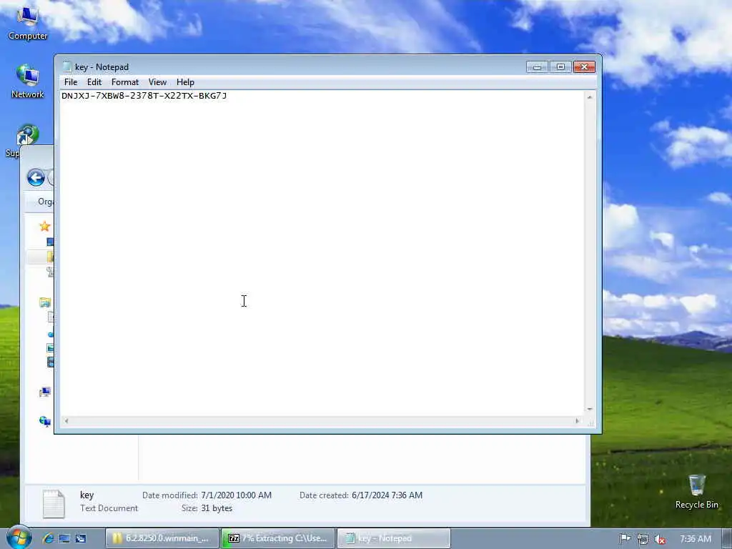Open the Windows Start menu
This screenshot has width=732, height=549.
(19, 538)
